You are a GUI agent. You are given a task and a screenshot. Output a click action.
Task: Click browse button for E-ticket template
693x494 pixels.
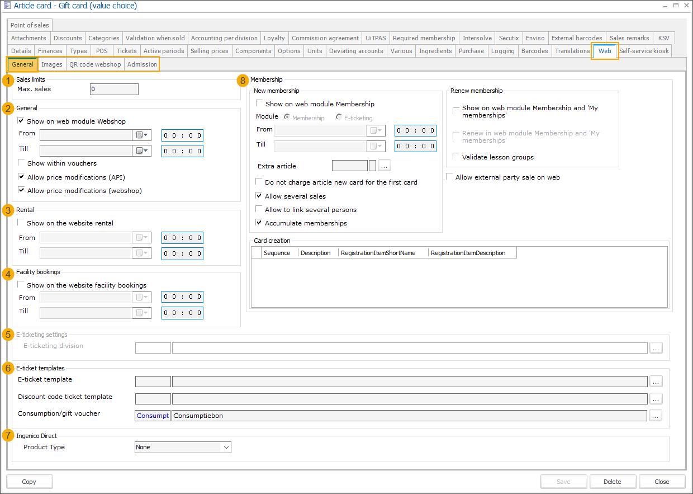click(656, 382)
